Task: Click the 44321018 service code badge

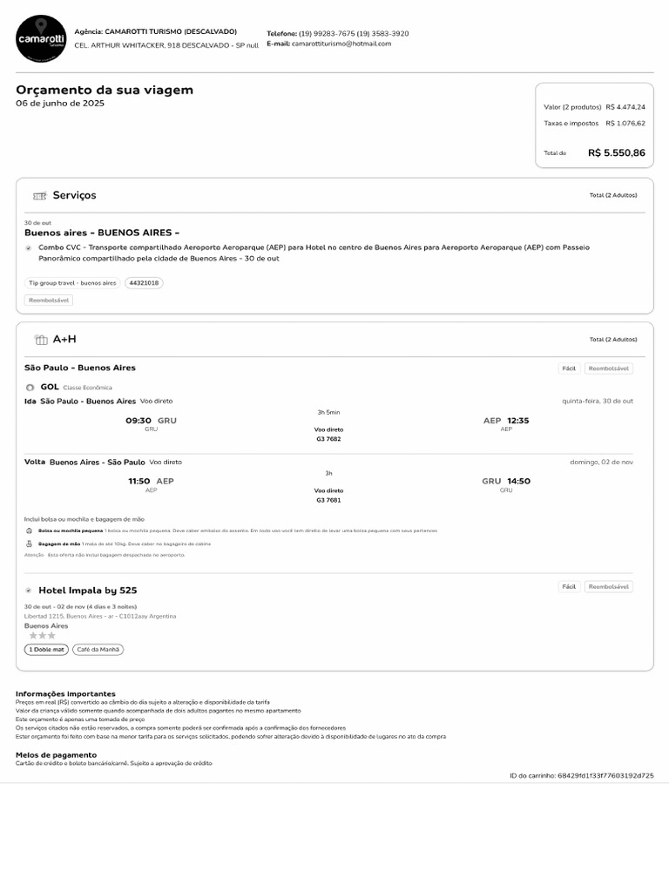Action: pos(144,283)
